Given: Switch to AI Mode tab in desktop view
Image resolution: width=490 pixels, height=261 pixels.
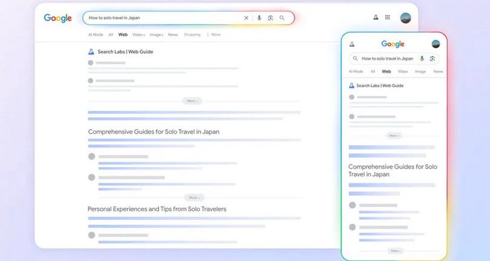Looking at the screenshot, I should [96, 35].
